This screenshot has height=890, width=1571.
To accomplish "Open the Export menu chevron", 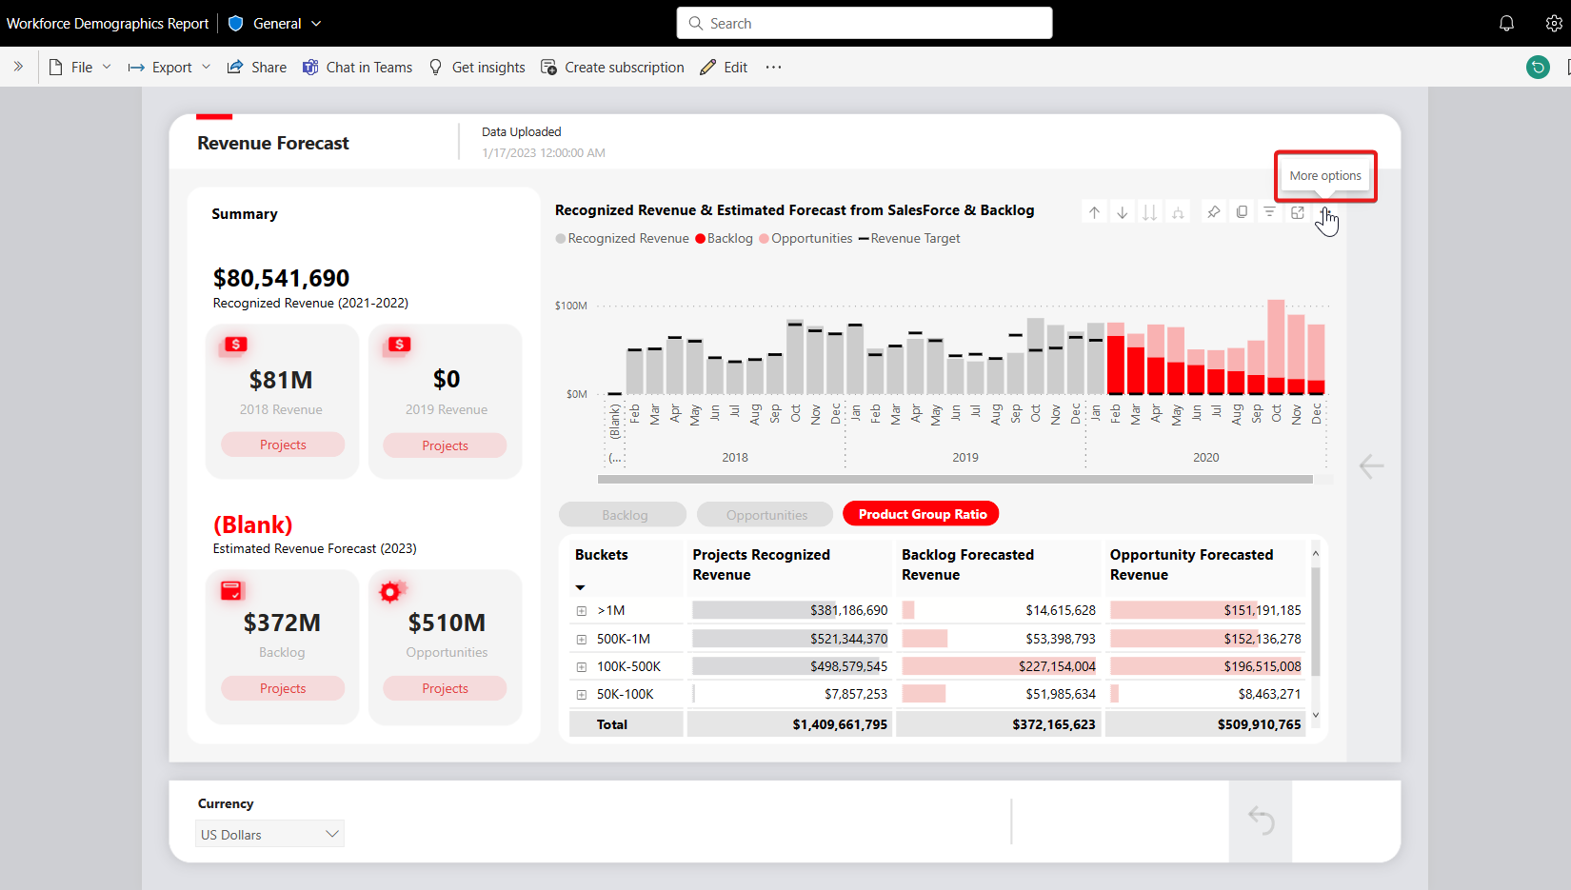I will coord(207,67).
